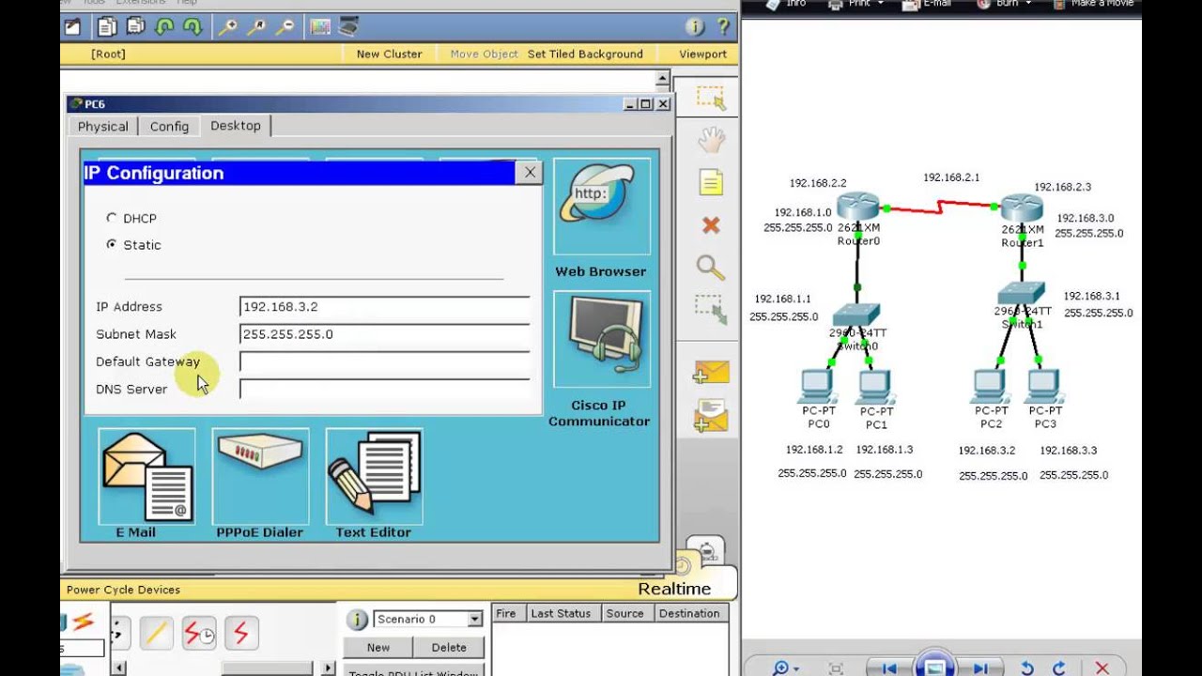1202x676 pixels.
Task: Click the Add Simple PDU envelope icon
Action: tap(711, 373)
